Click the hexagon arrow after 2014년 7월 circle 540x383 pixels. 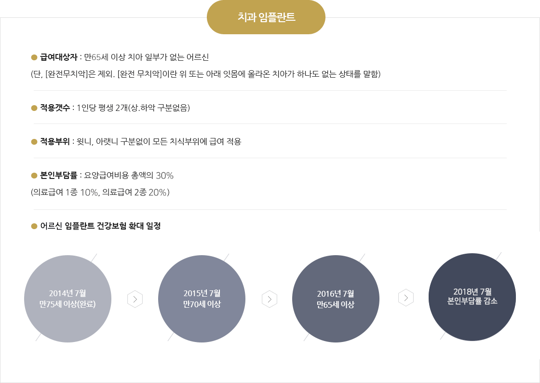coord(135,299)
